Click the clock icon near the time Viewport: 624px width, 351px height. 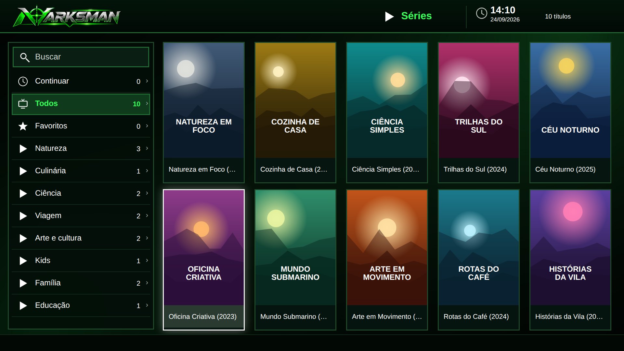point(481,13)
